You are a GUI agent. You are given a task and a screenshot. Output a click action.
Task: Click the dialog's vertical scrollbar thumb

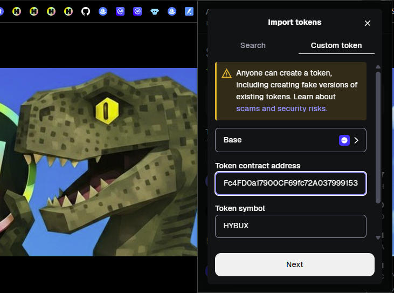[x=378, y=138]
